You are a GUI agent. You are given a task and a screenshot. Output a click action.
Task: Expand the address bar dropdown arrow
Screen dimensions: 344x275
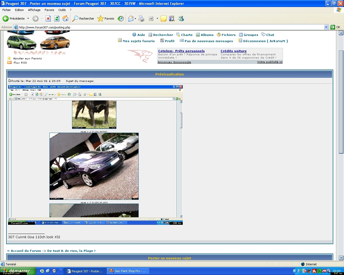tap(326, 27)
